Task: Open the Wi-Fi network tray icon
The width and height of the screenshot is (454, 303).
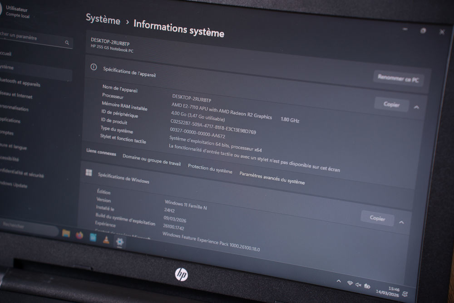Action: [x=350, y=283]
